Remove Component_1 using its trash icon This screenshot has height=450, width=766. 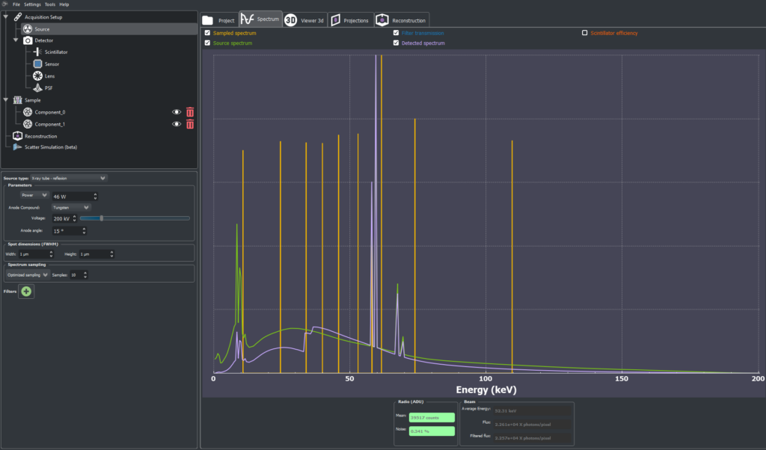pyautogui.click(x=190, y=124)
